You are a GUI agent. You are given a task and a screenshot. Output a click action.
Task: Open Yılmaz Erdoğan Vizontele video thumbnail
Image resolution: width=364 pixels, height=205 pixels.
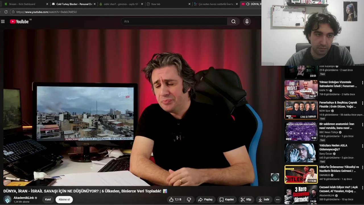(301, 89)
